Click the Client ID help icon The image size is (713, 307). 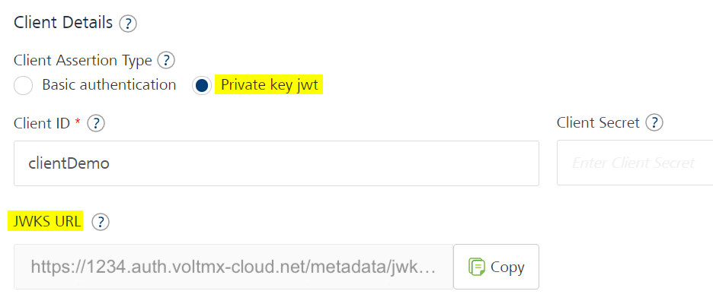[x=96, y=122]
